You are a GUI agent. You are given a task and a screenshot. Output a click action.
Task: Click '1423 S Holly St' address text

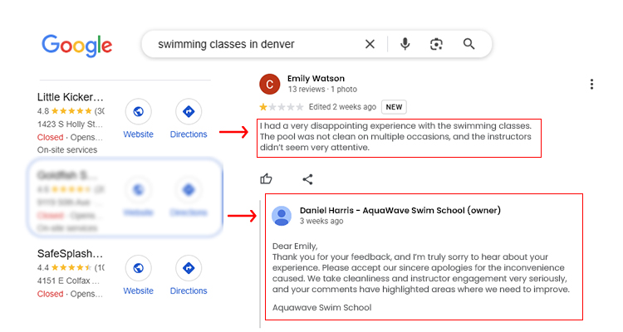(70, 124)
